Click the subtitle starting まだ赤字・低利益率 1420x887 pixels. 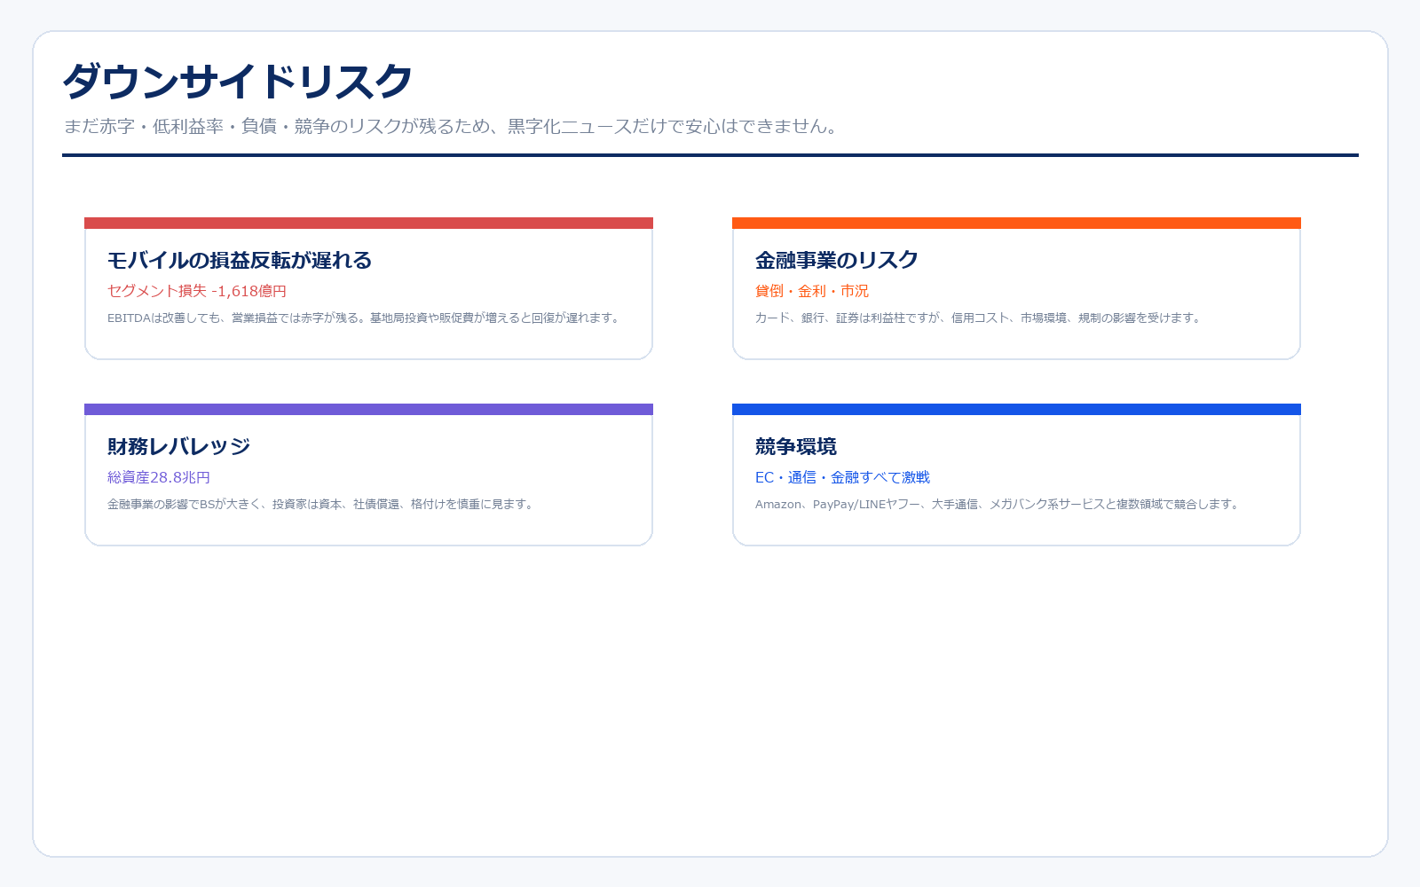tap(452, 126)
